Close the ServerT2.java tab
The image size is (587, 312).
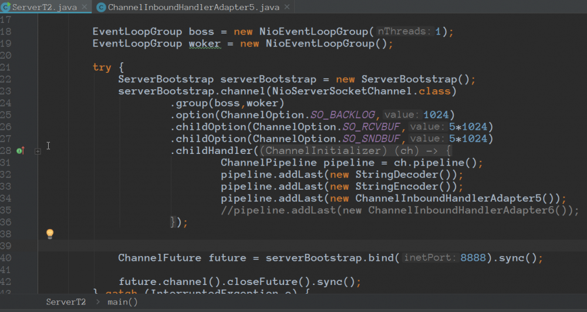pyautogui.click(x=85, y=6)
